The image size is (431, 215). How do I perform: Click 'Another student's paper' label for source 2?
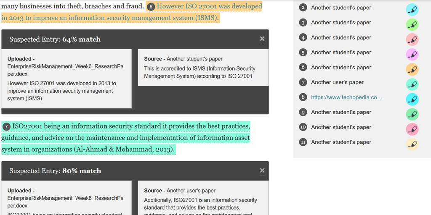pos(341,8)
